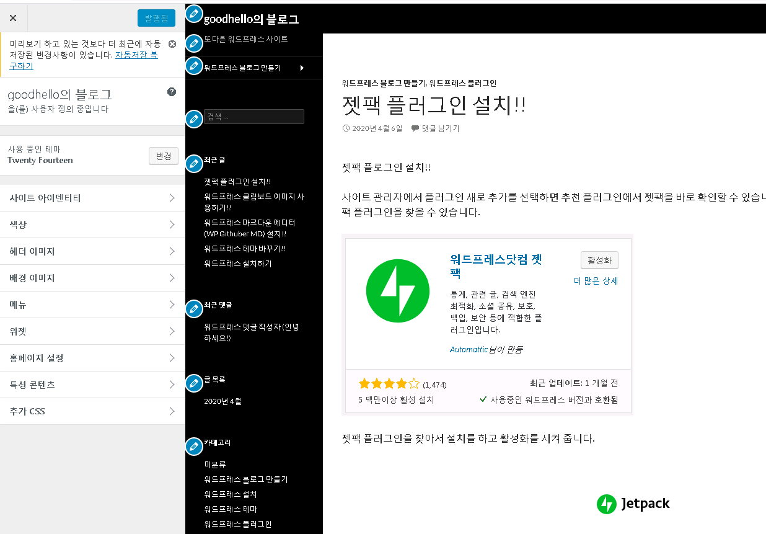Viewport: 766px width, 534px height.
Task: Expand the 색상 section
Action: pos(92,225)
